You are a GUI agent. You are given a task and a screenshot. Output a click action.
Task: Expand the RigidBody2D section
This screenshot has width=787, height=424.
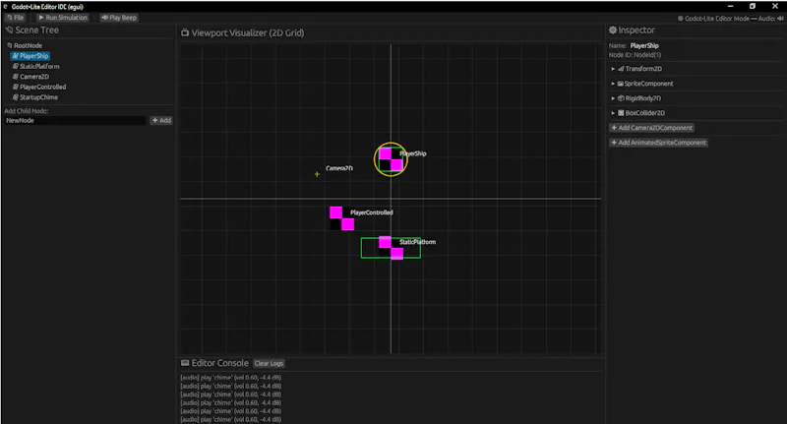613,98
